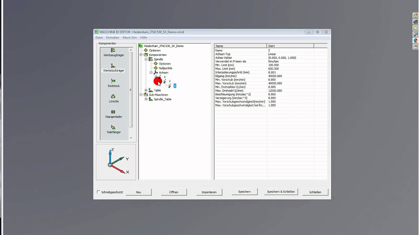Click the Z axis arrow icon in tree

point(170,86)
